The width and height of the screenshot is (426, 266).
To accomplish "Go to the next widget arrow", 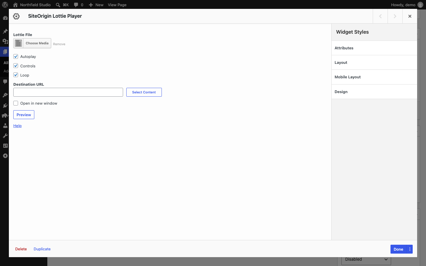I will 395,16.
